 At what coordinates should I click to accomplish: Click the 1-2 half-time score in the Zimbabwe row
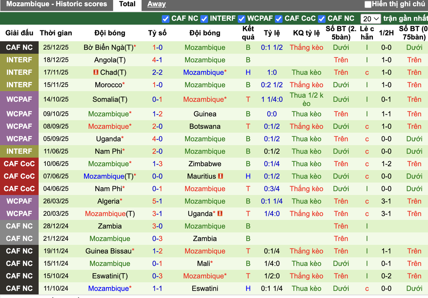pos(386,164)
